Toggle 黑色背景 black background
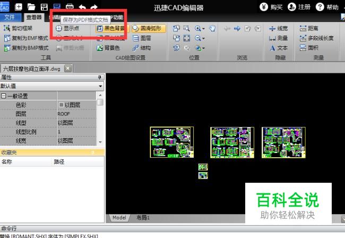The image size is (345, 238). [113, 28]
